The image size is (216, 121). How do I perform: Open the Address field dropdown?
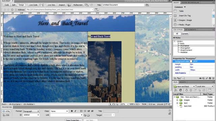tap(92, 10)
